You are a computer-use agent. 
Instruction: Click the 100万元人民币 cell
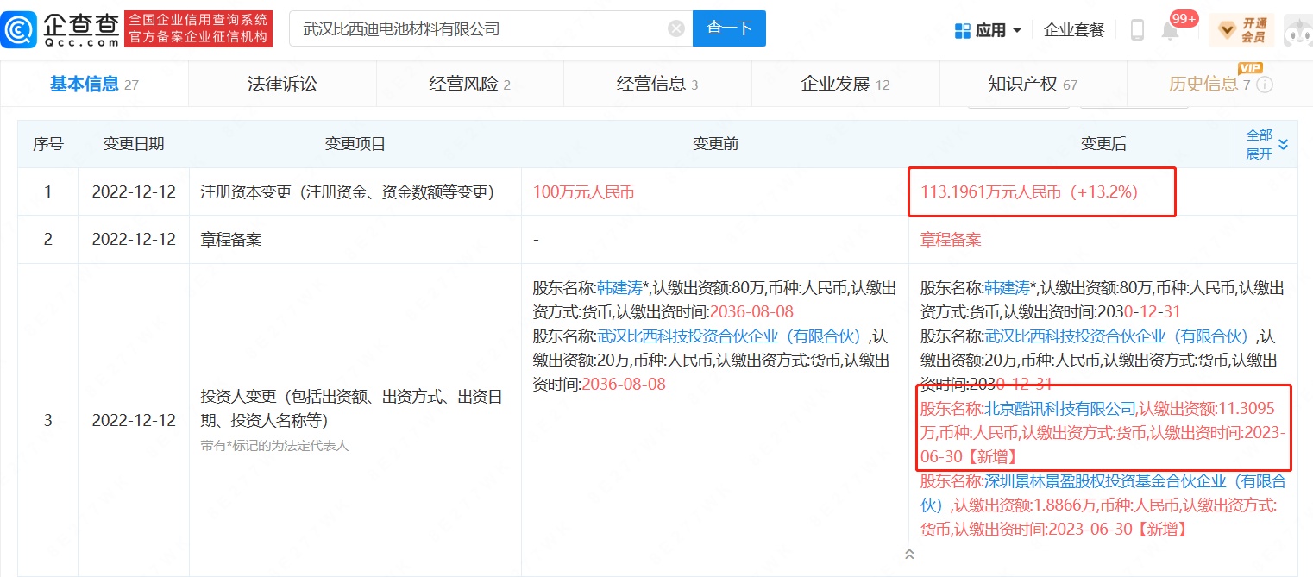pos(584,192)
